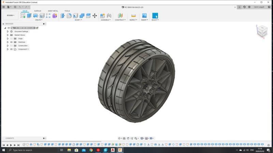Open the Design workspace dropdown
Viewport: 273px width, 153px height.
11,15
